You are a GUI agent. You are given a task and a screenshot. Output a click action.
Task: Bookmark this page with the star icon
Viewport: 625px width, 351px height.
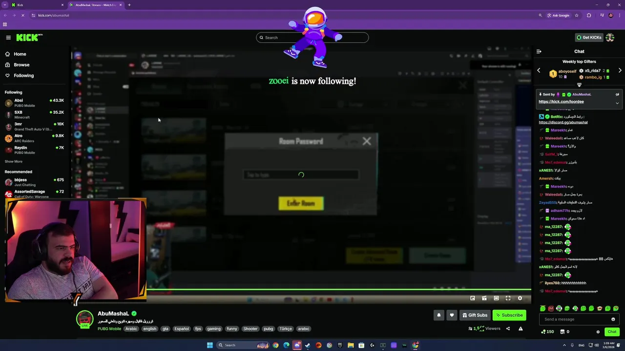[x=577, y=15]
